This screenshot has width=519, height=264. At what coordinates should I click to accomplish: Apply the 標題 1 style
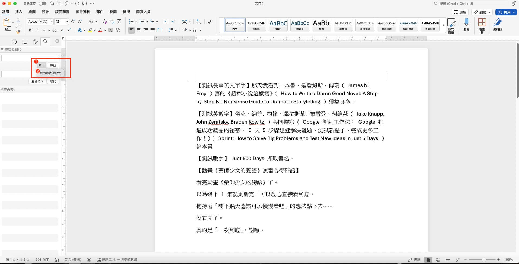[278, 25]
